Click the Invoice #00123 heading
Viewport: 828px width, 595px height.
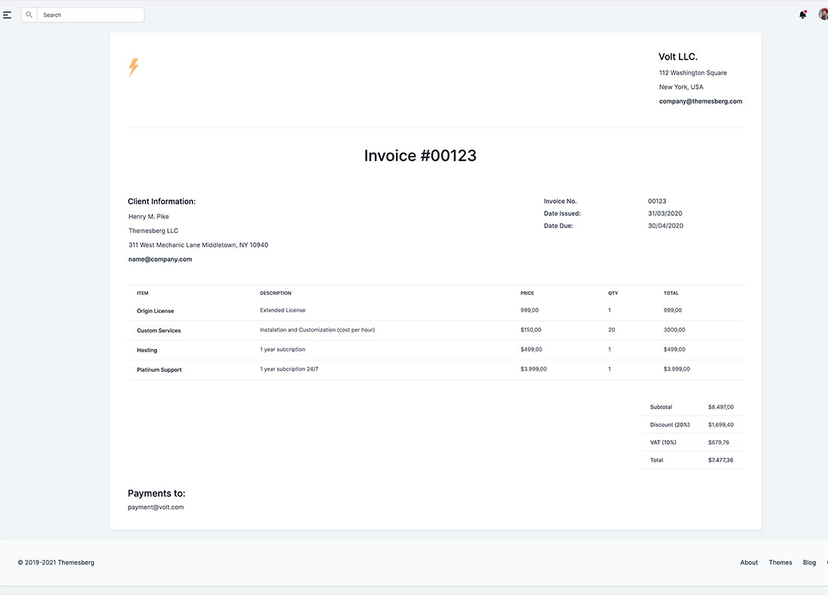tap(421, 155)
